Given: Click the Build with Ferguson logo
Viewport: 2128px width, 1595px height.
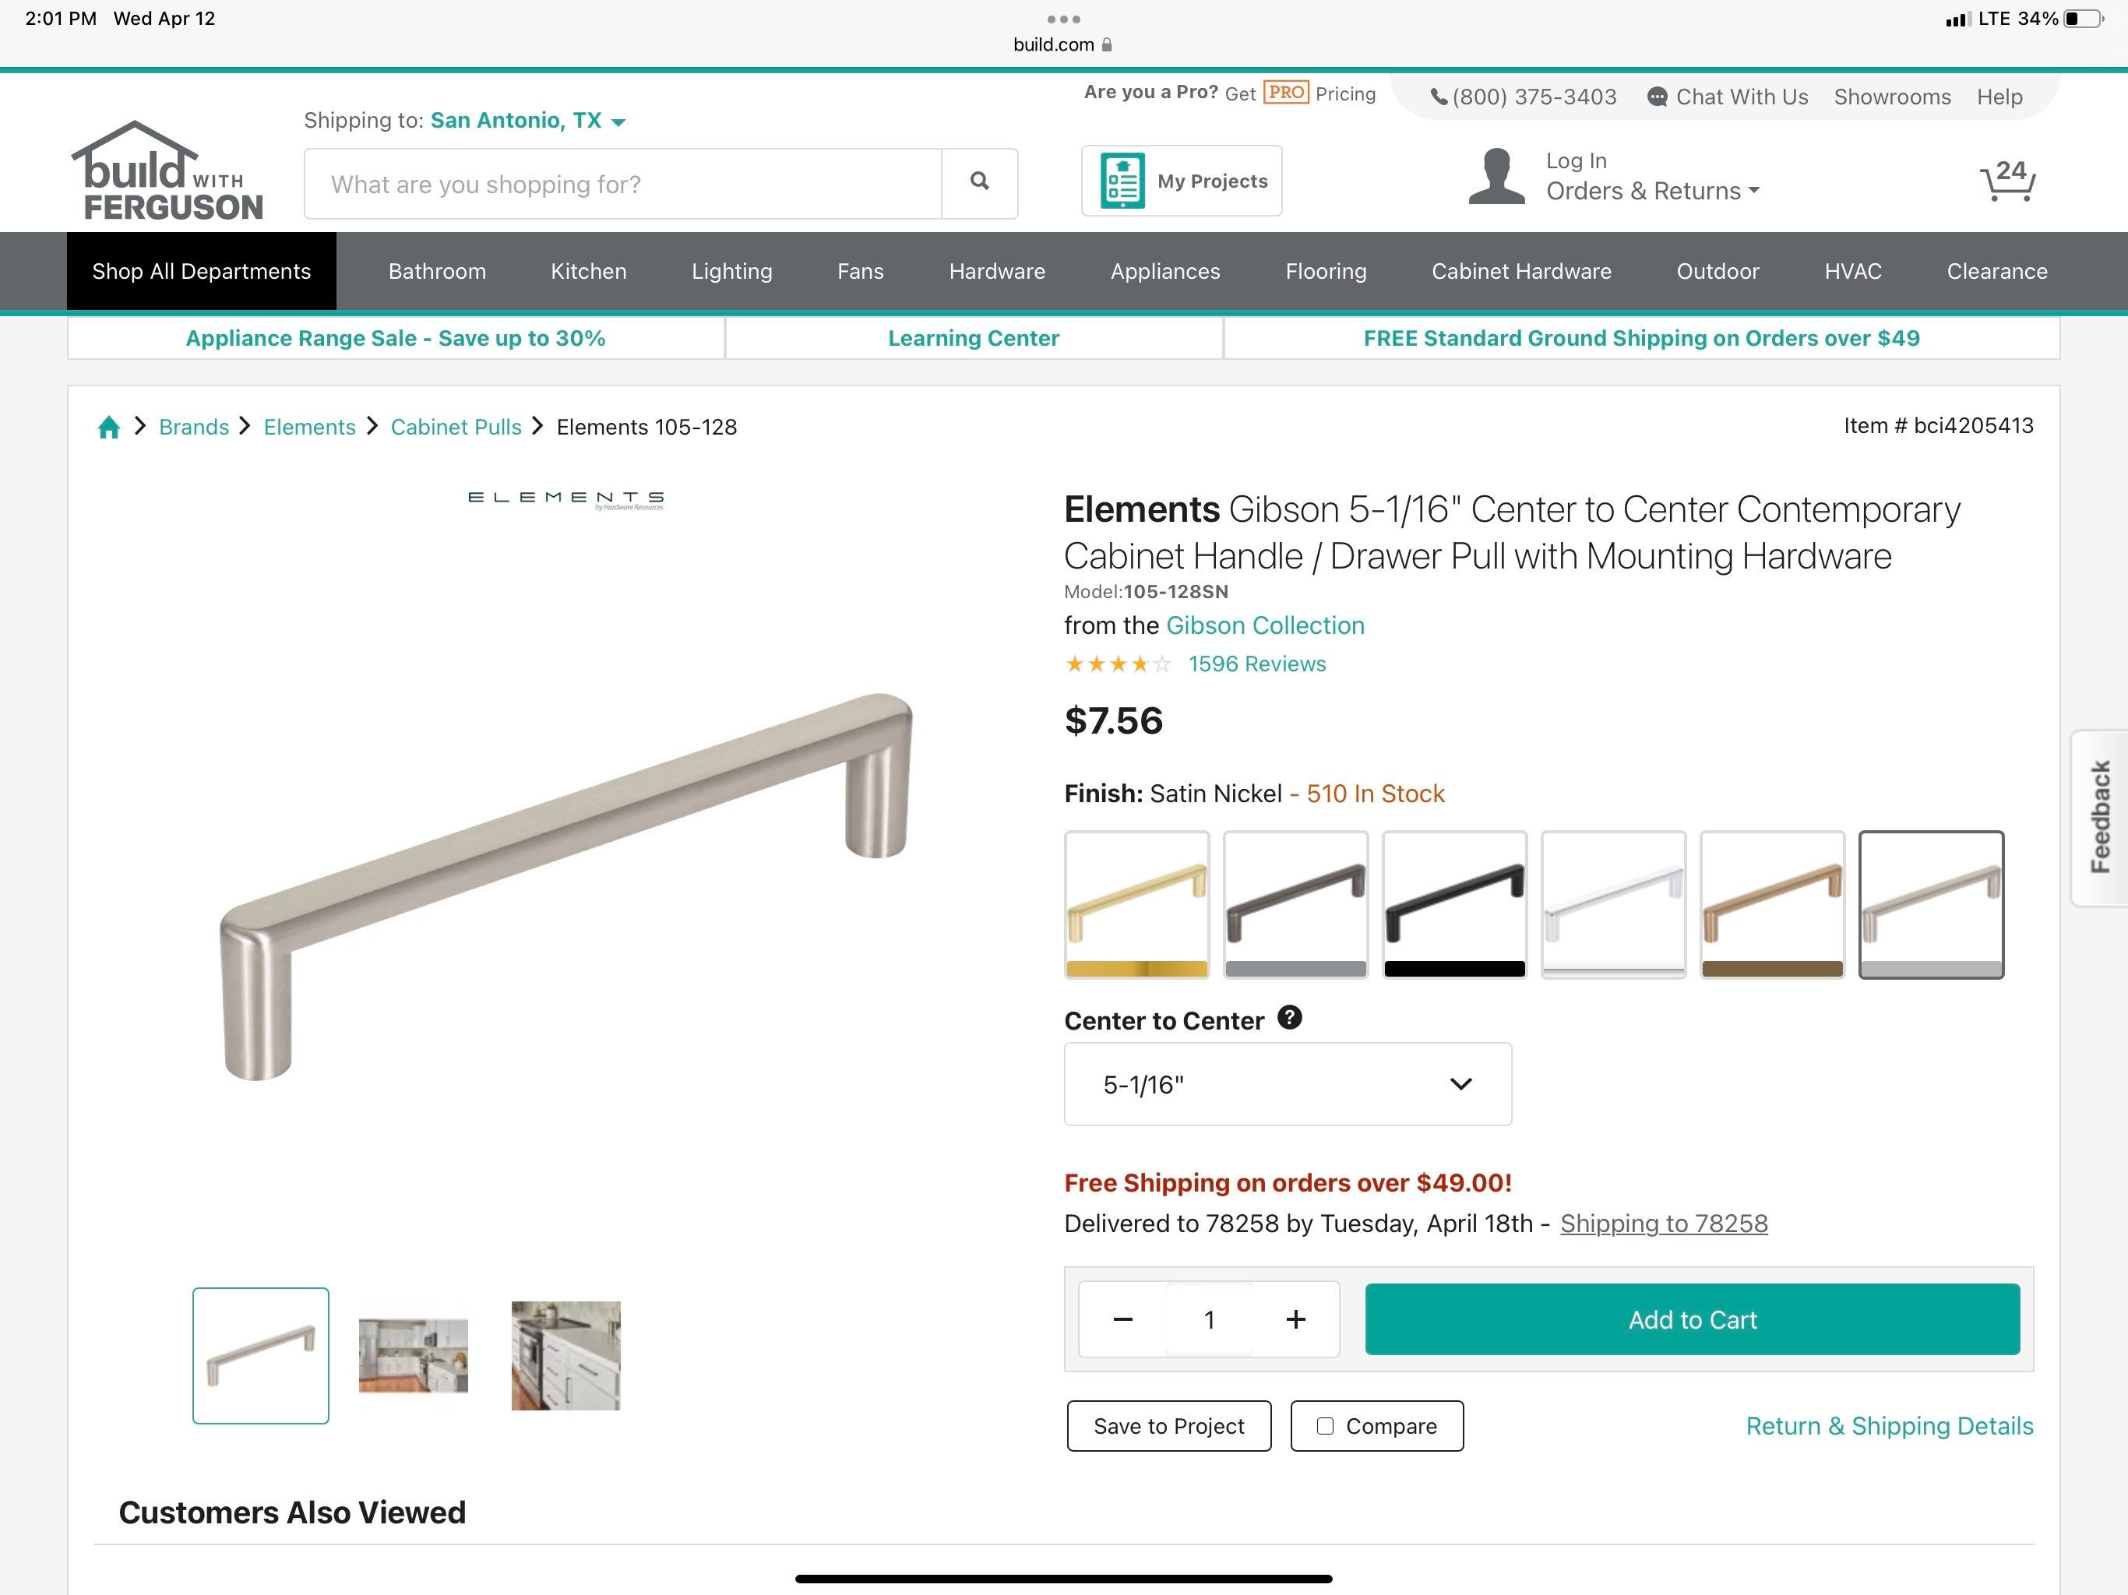Looking at the screenshot, I should [x=167, y=172].
